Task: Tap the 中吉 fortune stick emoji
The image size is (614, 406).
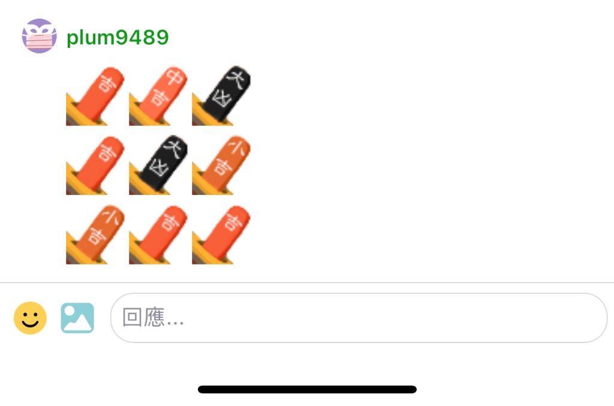Action: pyautogui.click(x=158, y=97)
